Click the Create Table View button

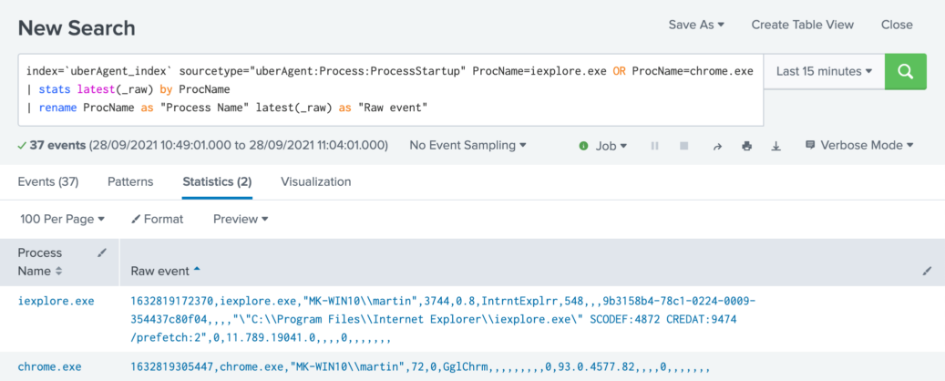click(x=802, y=25)
